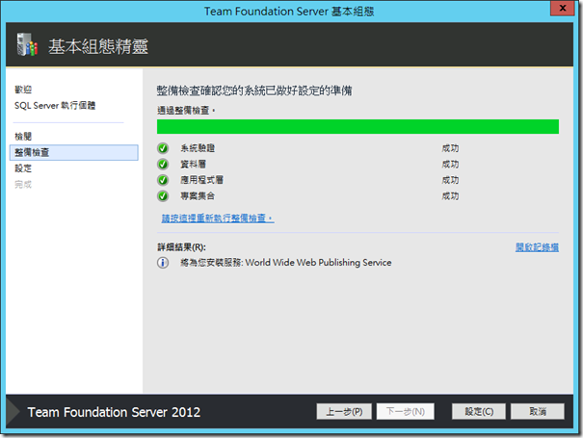Click the link to rerun readiness checks

pyautogui.click(x=218, y=219)
